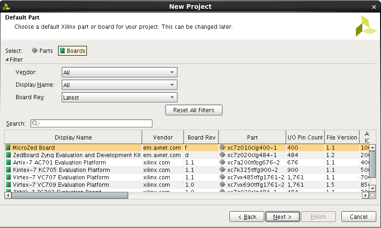Open search options magnifier icon
The height and width of the screenshot is (228, 381).
(x=35, y=123)
